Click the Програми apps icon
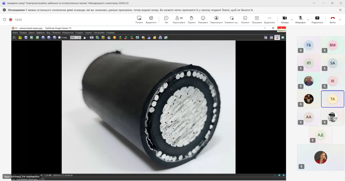 (x=257, y=19)
